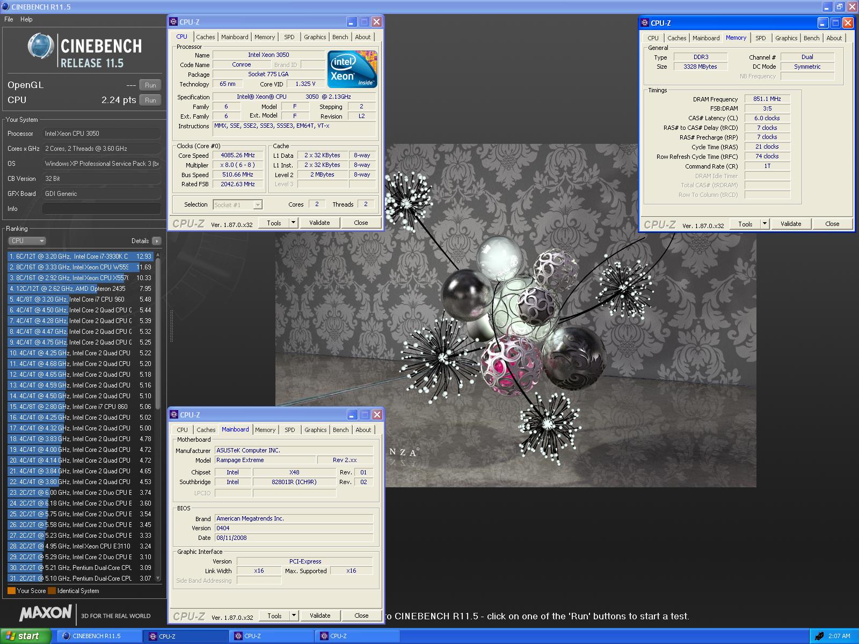Click the Your Score orange swatch
859x644 pixels.
(11, 591)
